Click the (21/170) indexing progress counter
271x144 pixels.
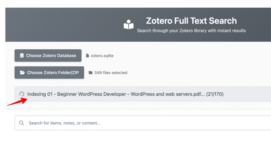215,94
